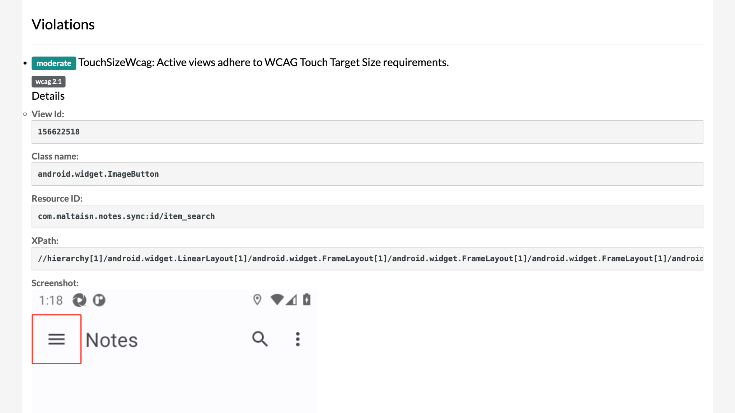Click the cellular signal status icon

(x=292, y=300)
